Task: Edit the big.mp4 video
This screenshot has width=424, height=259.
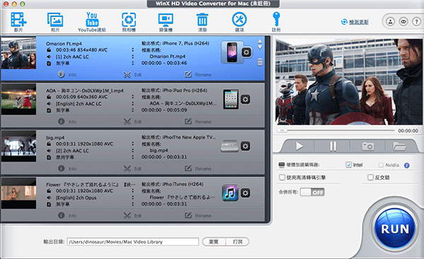Action: pyautogui.click(x=133, y=169)
